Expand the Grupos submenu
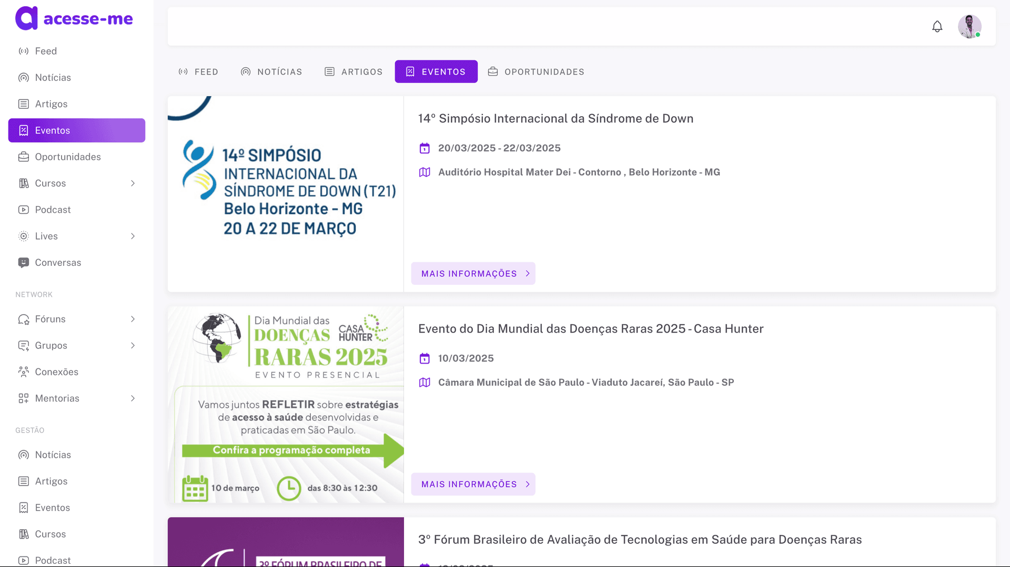Screen dimensions: 1010x567 pyautogui.click(x=133, y=346)
